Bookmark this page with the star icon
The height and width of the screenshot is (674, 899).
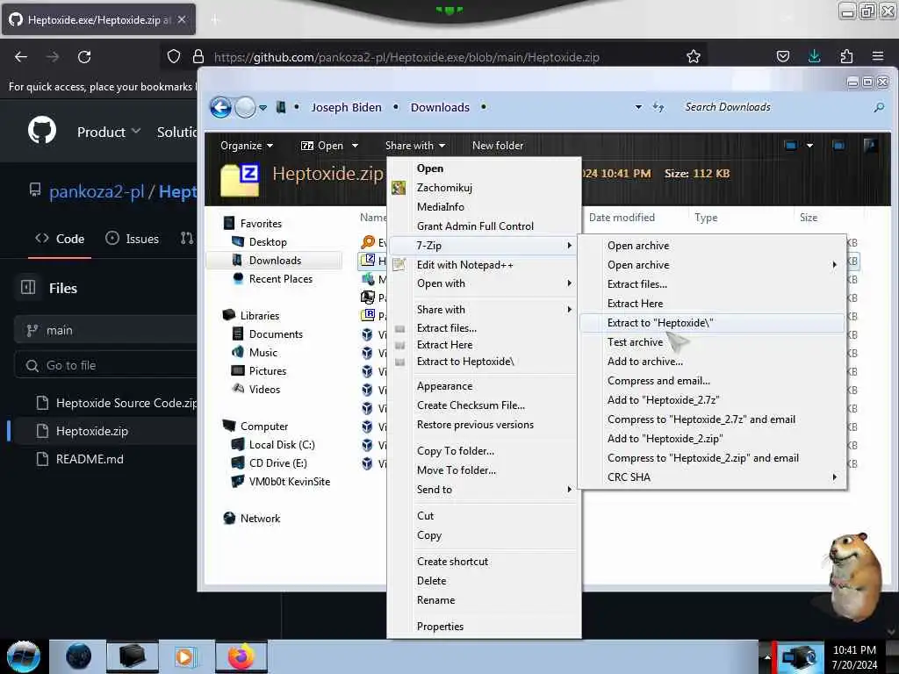694,57
